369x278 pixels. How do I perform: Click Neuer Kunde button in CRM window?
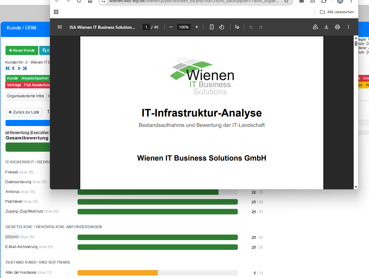22,50
